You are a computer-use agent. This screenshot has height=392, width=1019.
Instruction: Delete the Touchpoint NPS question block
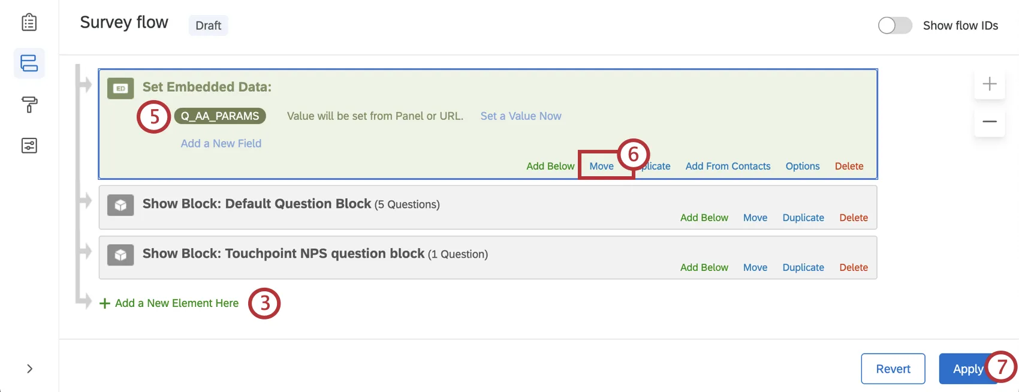[854, 267]
